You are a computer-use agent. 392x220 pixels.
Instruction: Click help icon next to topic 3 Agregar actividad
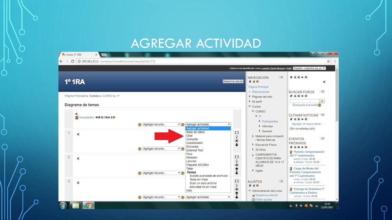[183, 197]
